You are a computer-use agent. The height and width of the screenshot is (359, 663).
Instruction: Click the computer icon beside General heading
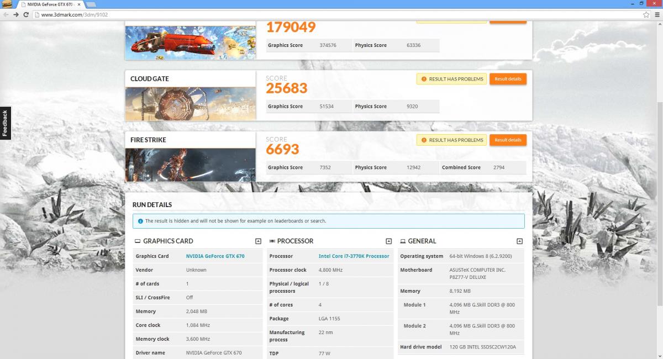tap(403, 241)
